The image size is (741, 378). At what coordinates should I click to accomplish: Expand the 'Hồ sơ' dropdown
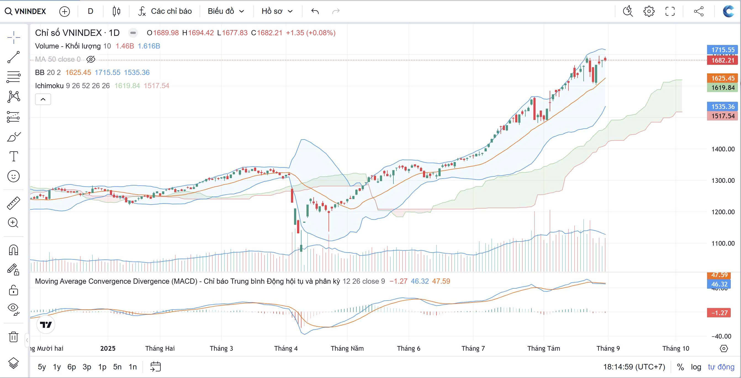[277, 11]
